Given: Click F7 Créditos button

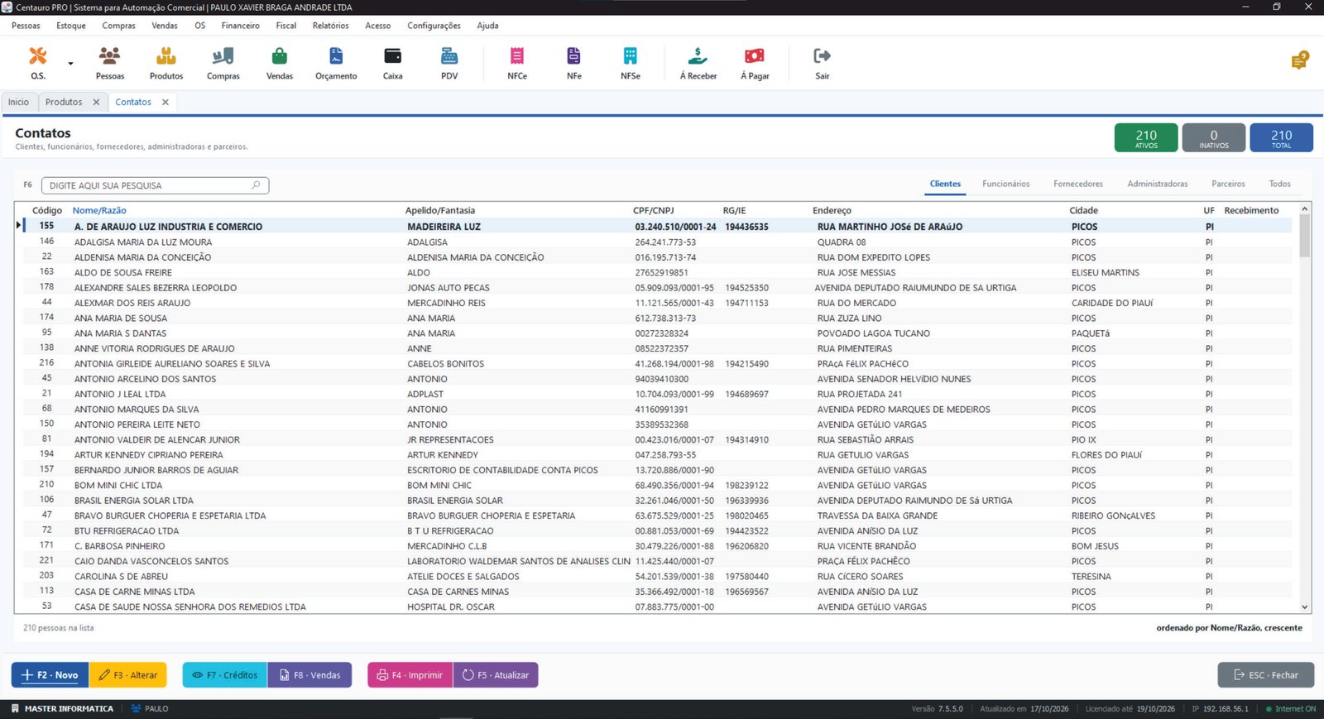Looking at the screenshot, I should 225,675.
